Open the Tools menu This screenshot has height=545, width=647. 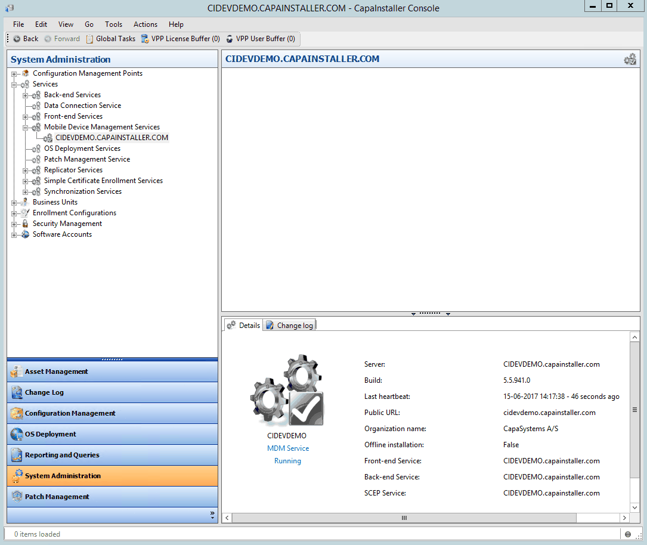(x=113, y=24)
